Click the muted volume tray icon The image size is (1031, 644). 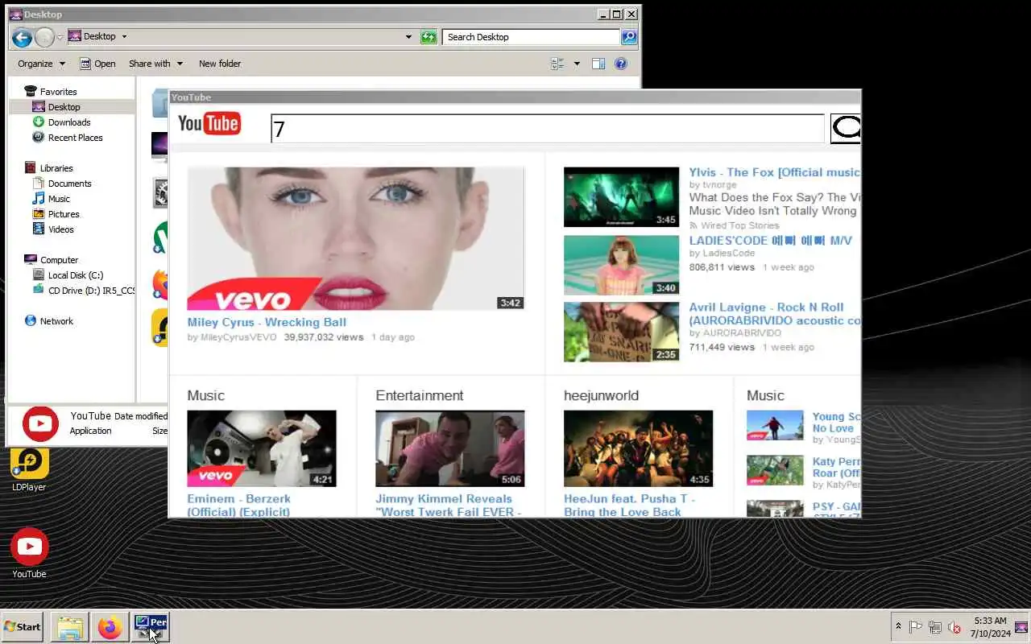click(x=954, y=627)
